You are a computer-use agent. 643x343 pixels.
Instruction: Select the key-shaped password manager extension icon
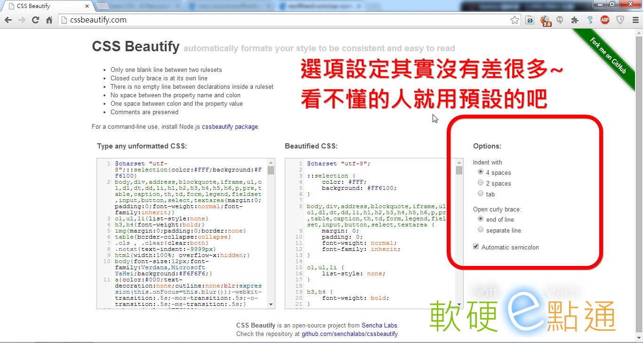[589, 20]
